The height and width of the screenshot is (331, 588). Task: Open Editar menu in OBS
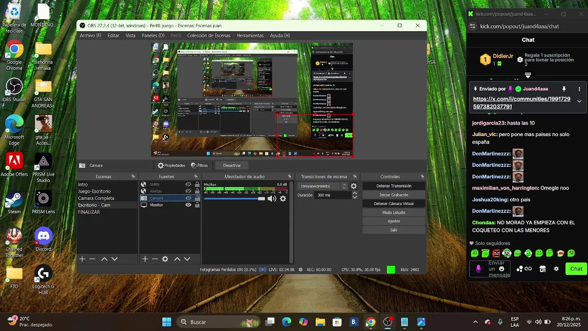[113, 35]
